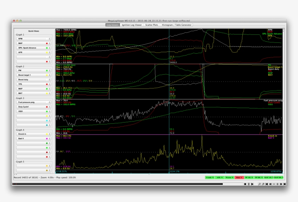Open the Histogram / Table Generator tab

[177, 25]
